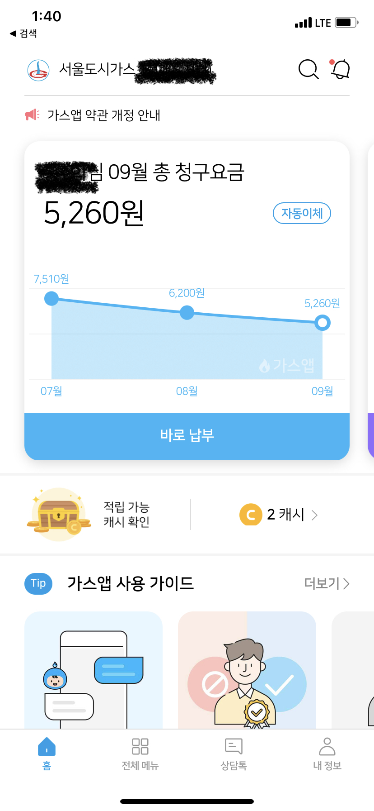Open 홈 tab in bottom bar
374x811 pixels.
tap(47, 753)
